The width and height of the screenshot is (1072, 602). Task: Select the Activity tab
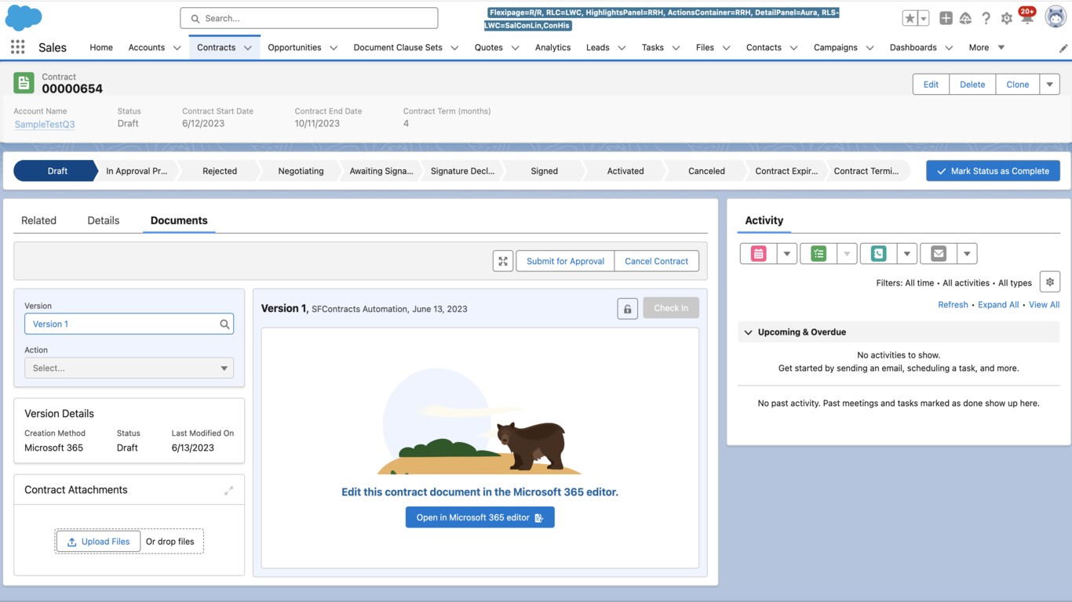click(764, 220)
